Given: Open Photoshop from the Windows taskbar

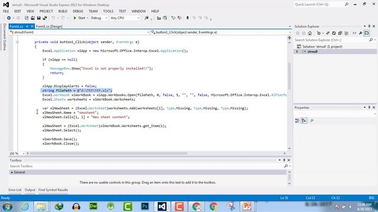Looking at the screenshot, I should [x=145, y=207].
